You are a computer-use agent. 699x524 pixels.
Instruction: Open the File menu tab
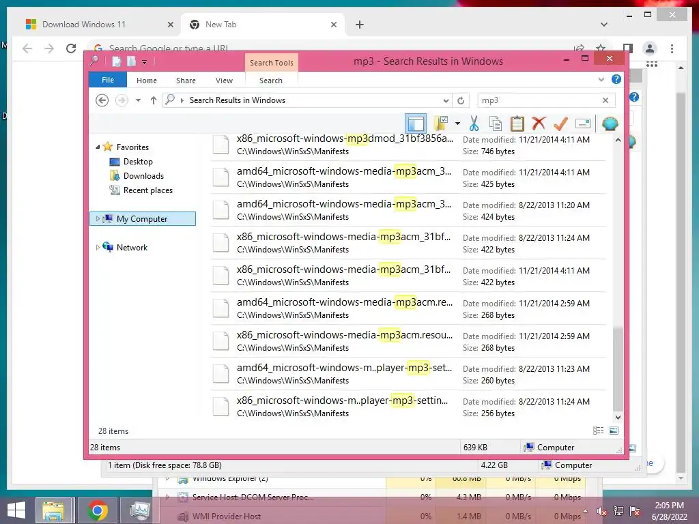pyautogui.click(x=108, y=81)
